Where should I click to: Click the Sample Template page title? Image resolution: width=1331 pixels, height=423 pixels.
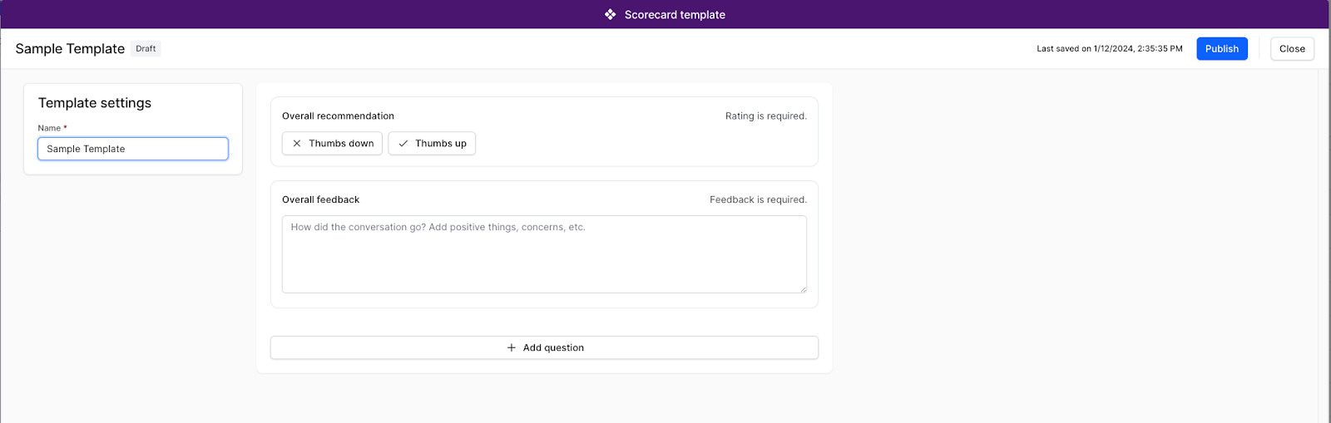(70, 49)
